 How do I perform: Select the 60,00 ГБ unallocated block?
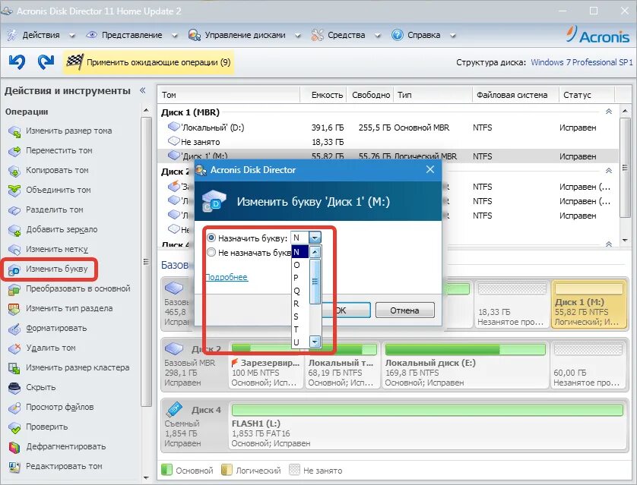588,365
